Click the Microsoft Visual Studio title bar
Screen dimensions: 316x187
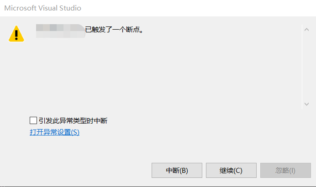tap(158, 8)
